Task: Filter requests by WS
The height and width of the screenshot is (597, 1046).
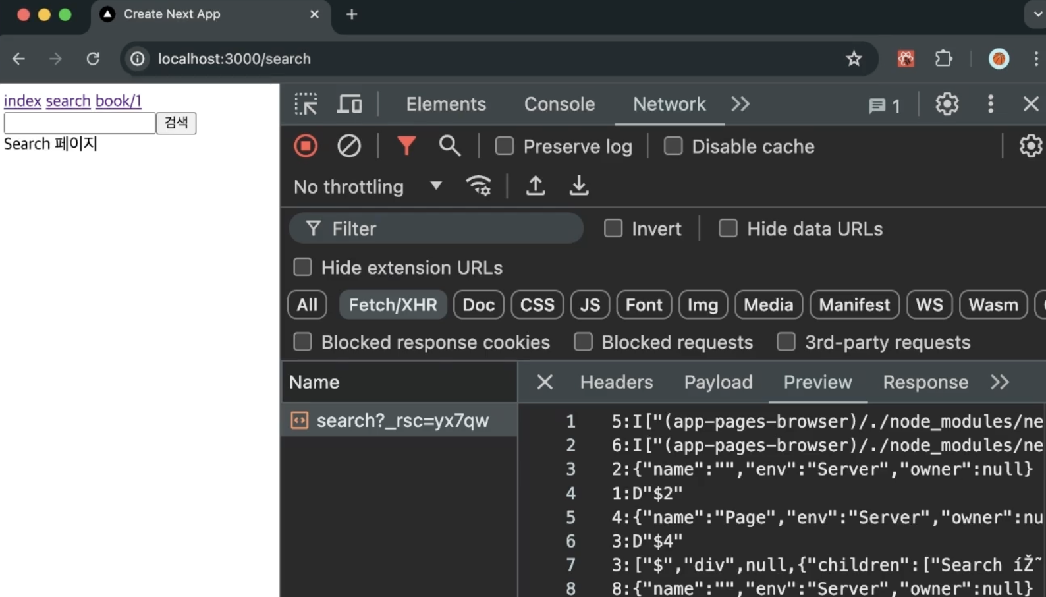Action: 929,305
